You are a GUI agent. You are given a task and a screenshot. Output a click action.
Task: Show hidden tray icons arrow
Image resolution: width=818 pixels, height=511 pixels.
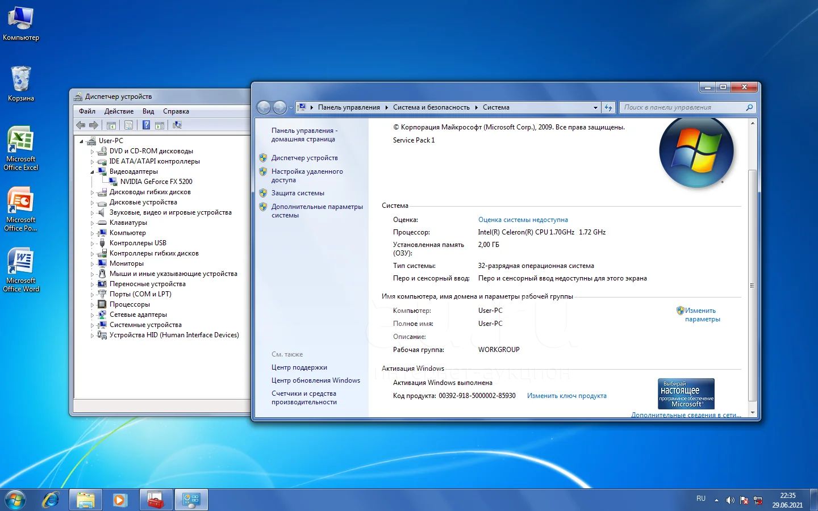tap(716, 500)
